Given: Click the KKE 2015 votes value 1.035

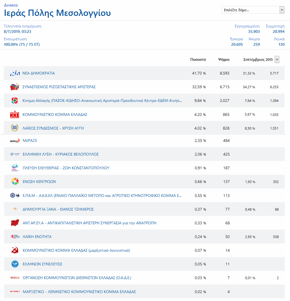Looking at the screenshot, I should click(274, 114).
